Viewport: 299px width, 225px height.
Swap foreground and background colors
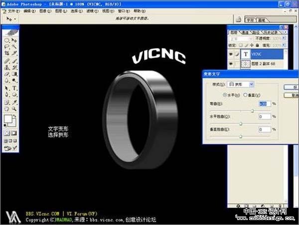(14, 116)
